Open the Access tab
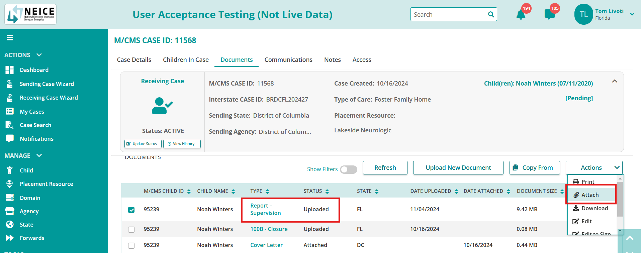The width and height of the screenshot is (641, 253). (362, 60)
